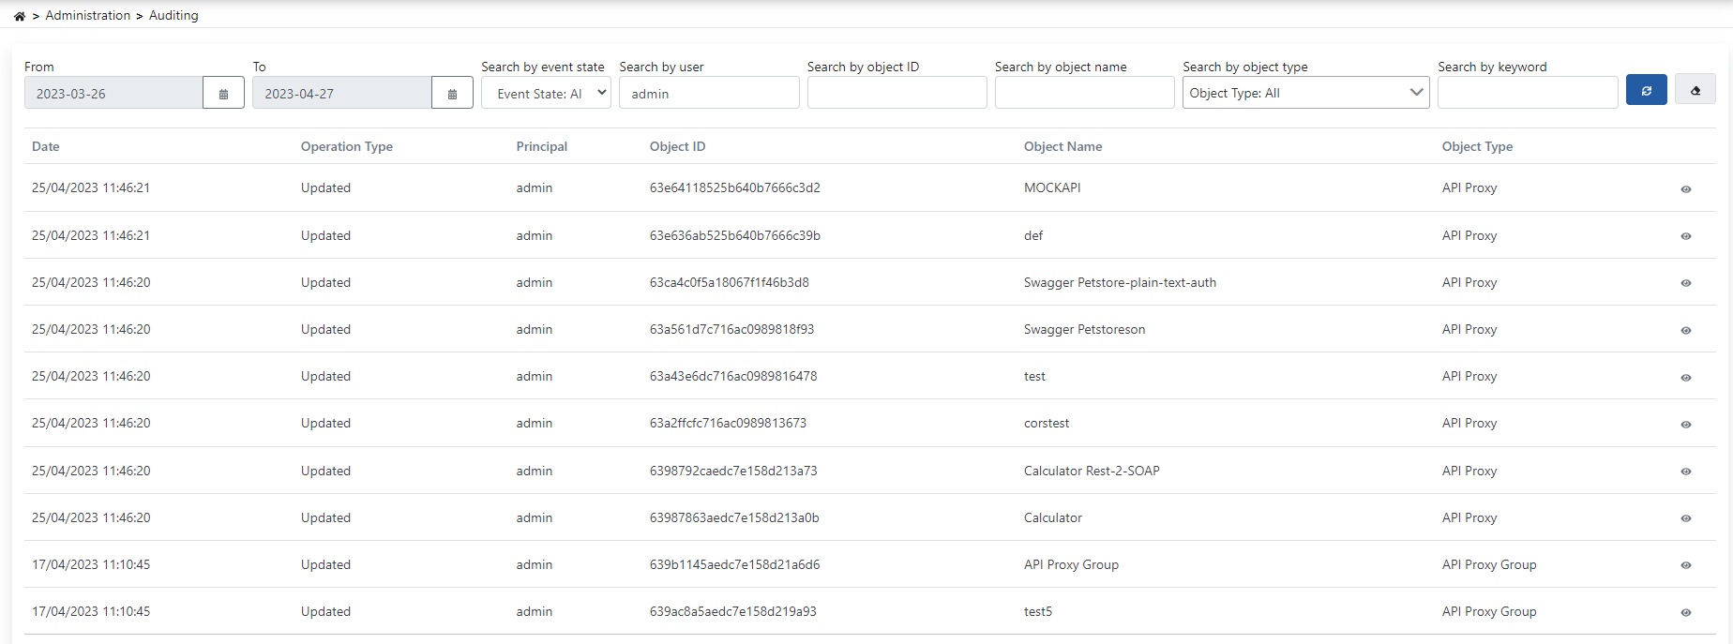View details of corstest audit entry
The width and height of the screenshot is (1733, 644).
pyautogui.click(x=1685, y=424)
